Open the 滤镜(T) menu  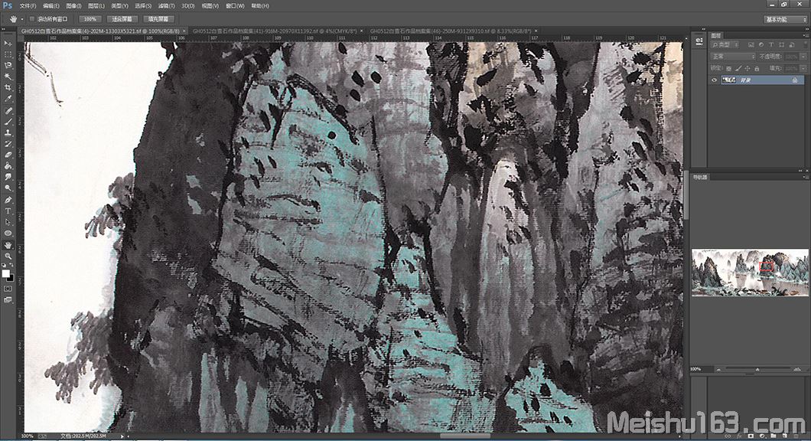tap(166, 5)
